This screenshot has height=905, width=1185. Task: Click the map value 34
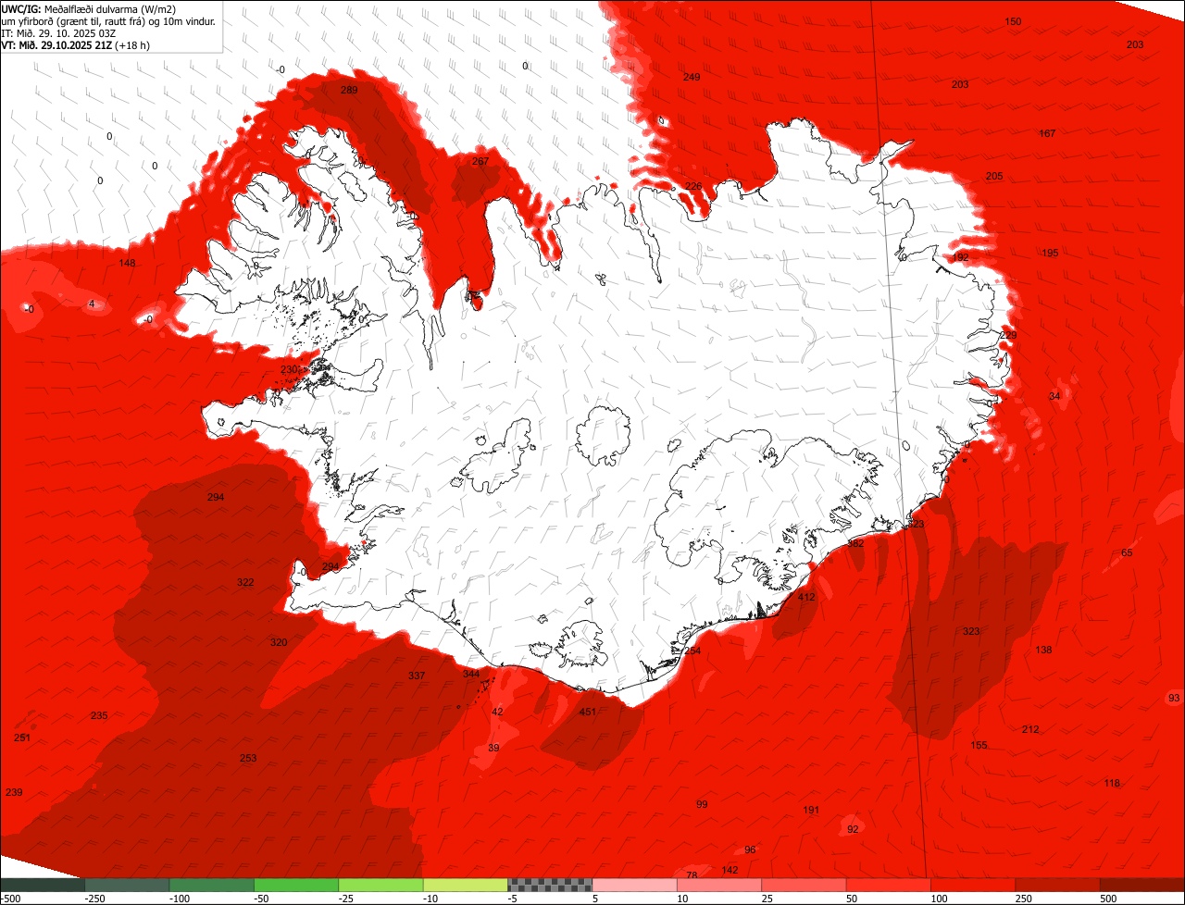[x=1054, y=396]
